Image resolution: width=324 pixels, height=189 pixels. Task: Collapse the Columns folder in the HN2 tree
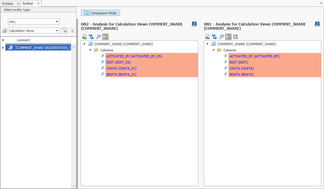pos(90,50)
